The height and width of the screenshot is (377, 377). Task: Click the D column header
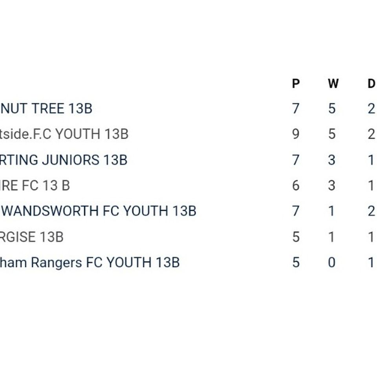372,83
